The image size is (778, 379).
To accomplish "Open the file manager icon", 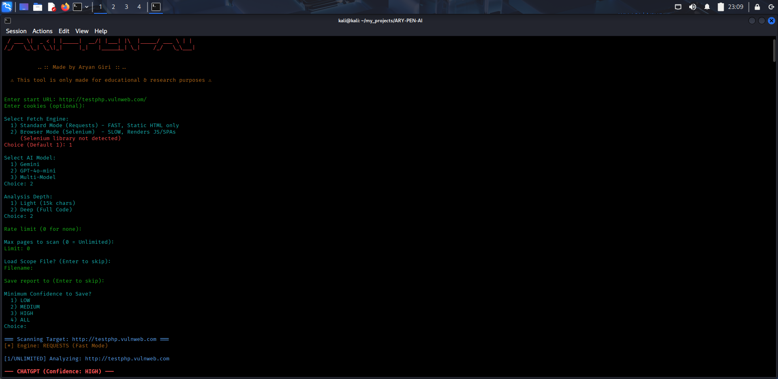I will point(38,7).
